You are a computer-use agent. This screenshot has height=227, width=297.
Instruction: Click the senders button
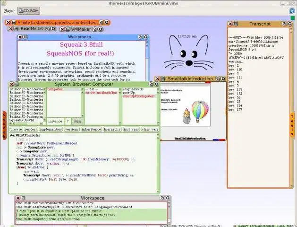coord(31,129)
